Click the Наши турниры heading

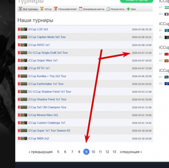click(35, 20)
